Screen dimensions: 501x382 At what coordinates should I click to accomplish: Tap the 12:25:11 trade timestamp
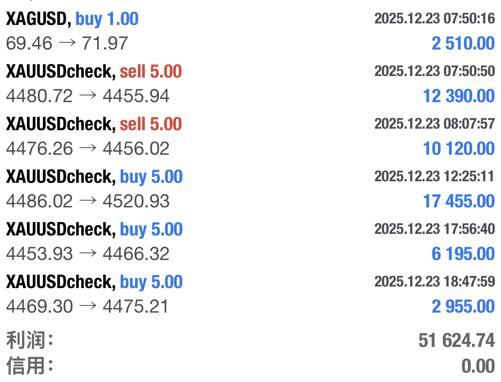click(x=434, y=176)
